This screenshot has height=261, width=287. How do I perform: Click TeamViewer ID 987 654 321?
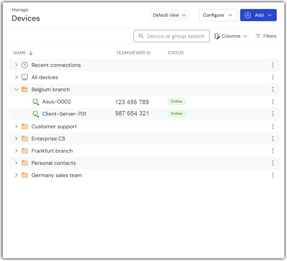[132, 113]
